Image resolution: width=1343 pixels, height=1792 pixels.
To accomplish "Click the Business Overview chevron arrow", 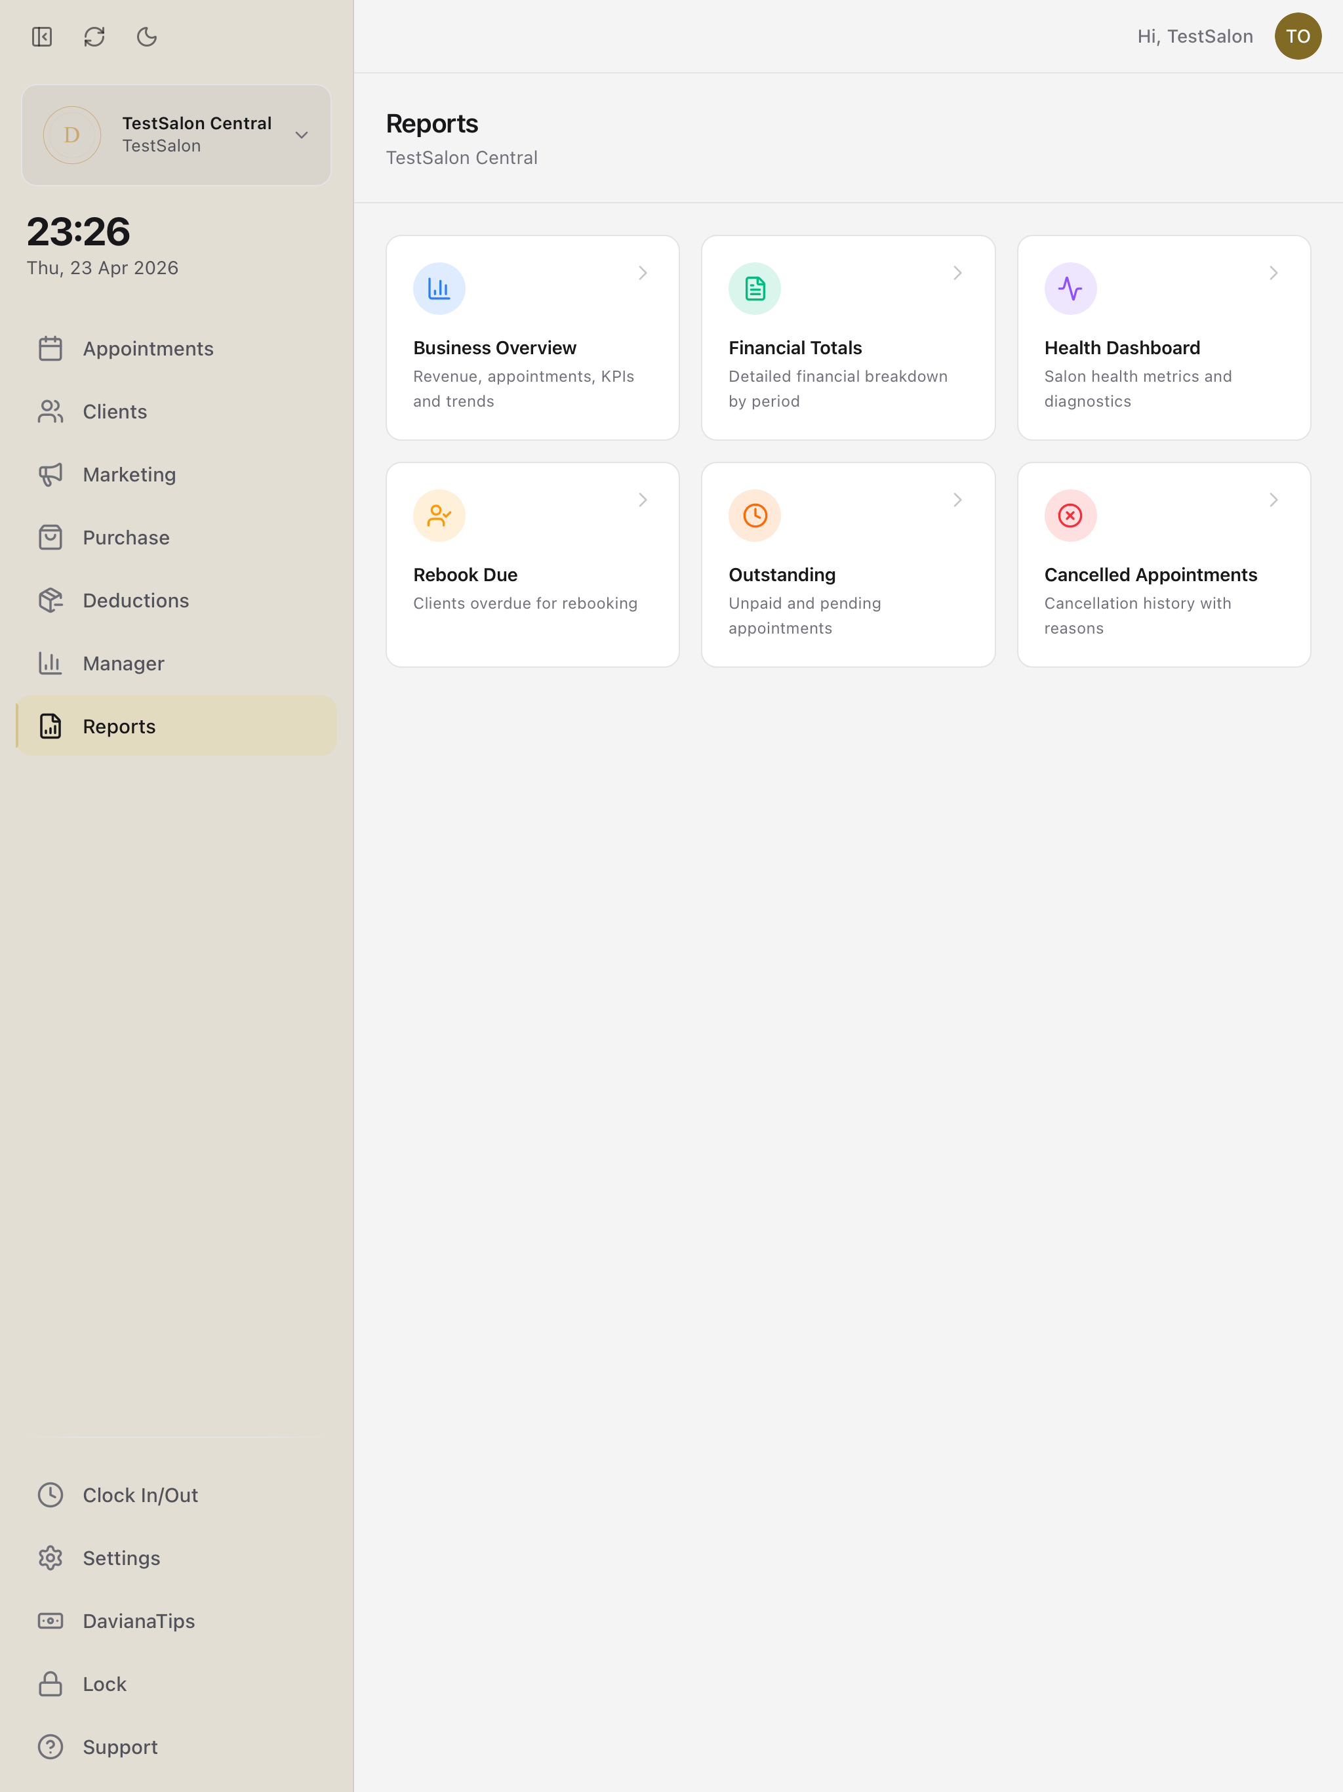I will tap(643, 273).
